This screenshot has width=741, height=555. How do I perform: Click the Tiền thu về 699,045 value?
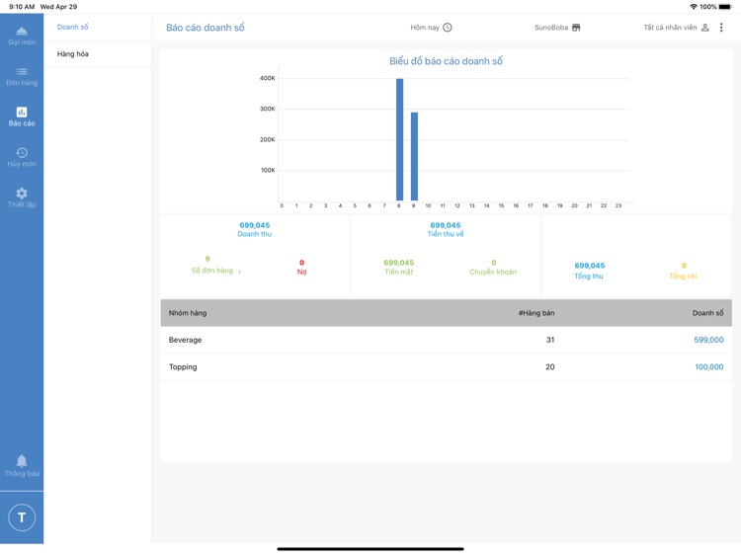click(x=446, y=225)
